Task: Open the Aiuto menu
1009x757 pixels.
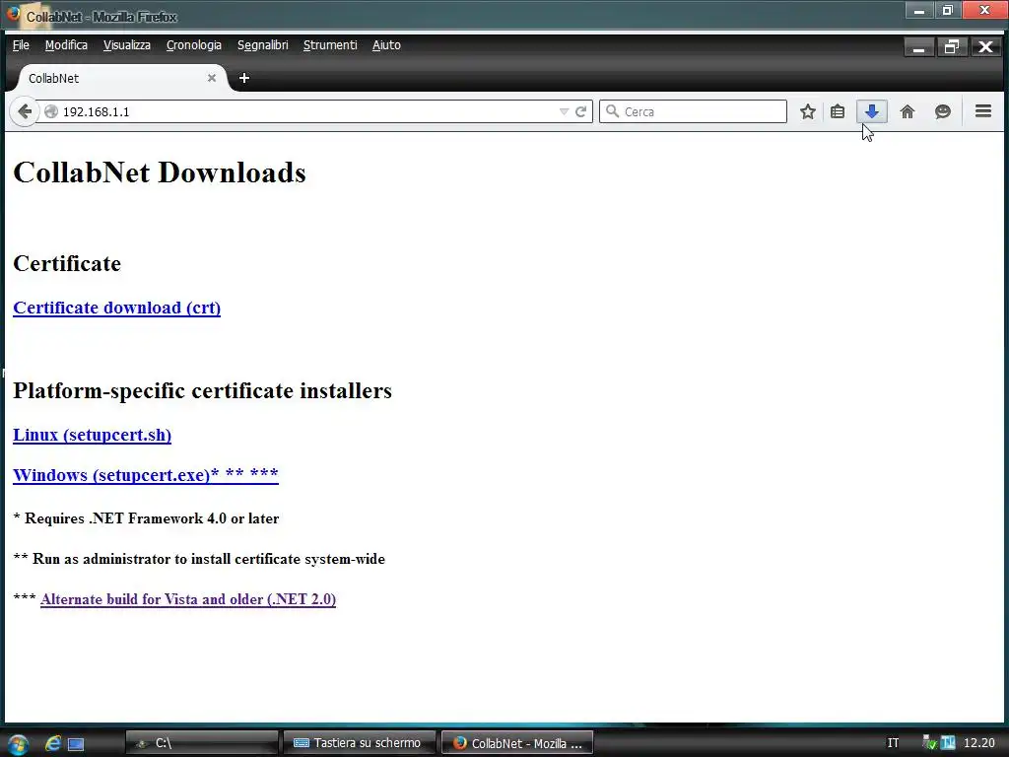Action: point(386,45)
